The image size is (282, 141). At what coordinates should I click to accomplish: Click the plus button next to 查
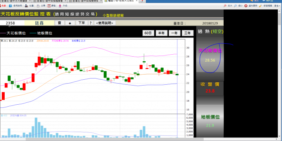(x=70, y=23)
